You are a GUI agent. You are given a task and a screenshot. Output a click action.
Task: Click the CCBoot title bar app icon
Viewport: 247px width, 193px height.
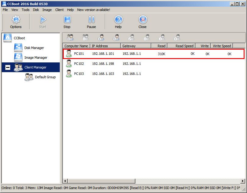pos(4,4)
